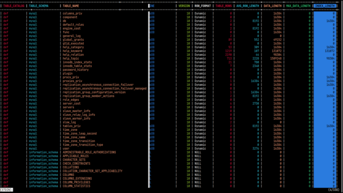Viewport: 343px width, 193px height.
Task: Select the TABLE_SCHEMA column header
Action: coord(39,6)
